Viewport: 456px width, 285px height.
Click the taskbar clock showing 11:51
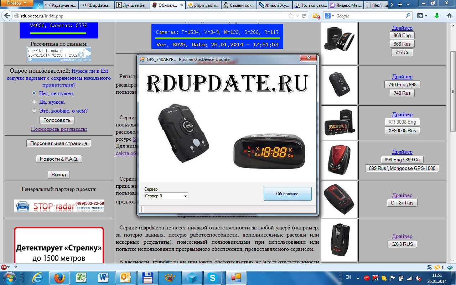[x=437, y=278]
